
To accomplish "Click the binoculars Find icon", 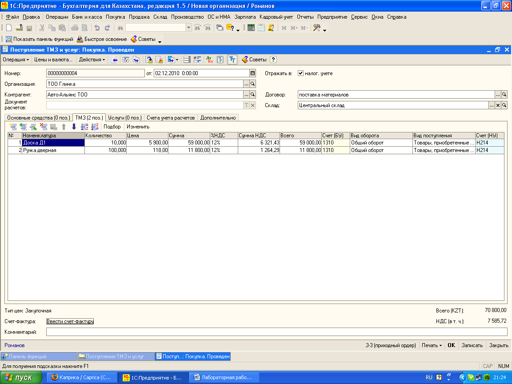I will pyautogui.click(x=120, y=28).
